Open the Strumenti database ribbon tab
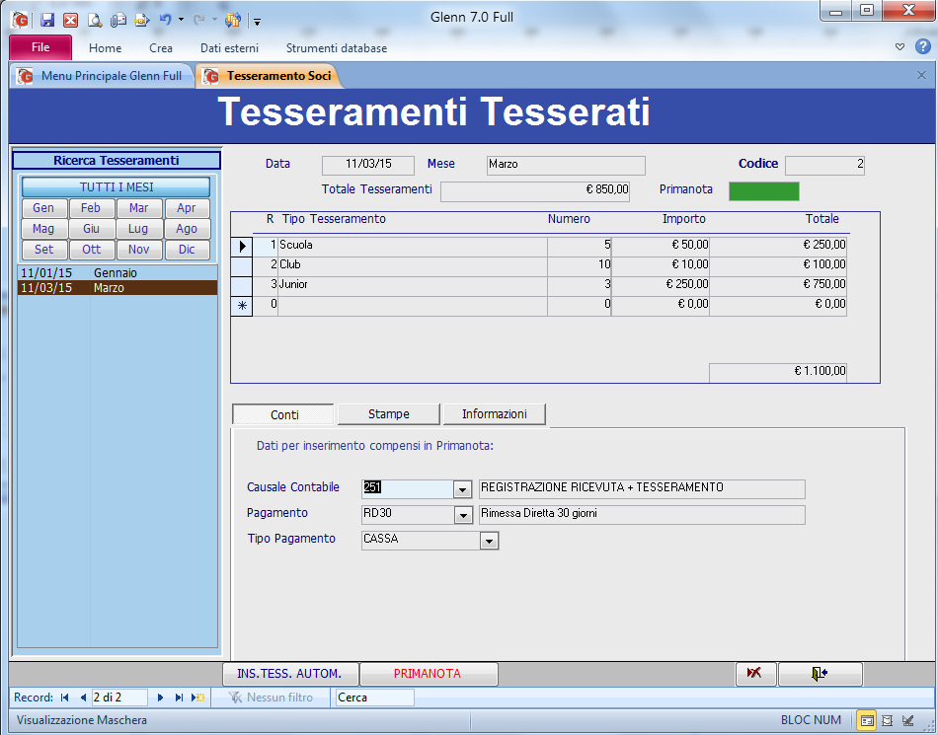Screen dimensions: 938x735 [337, 48]
